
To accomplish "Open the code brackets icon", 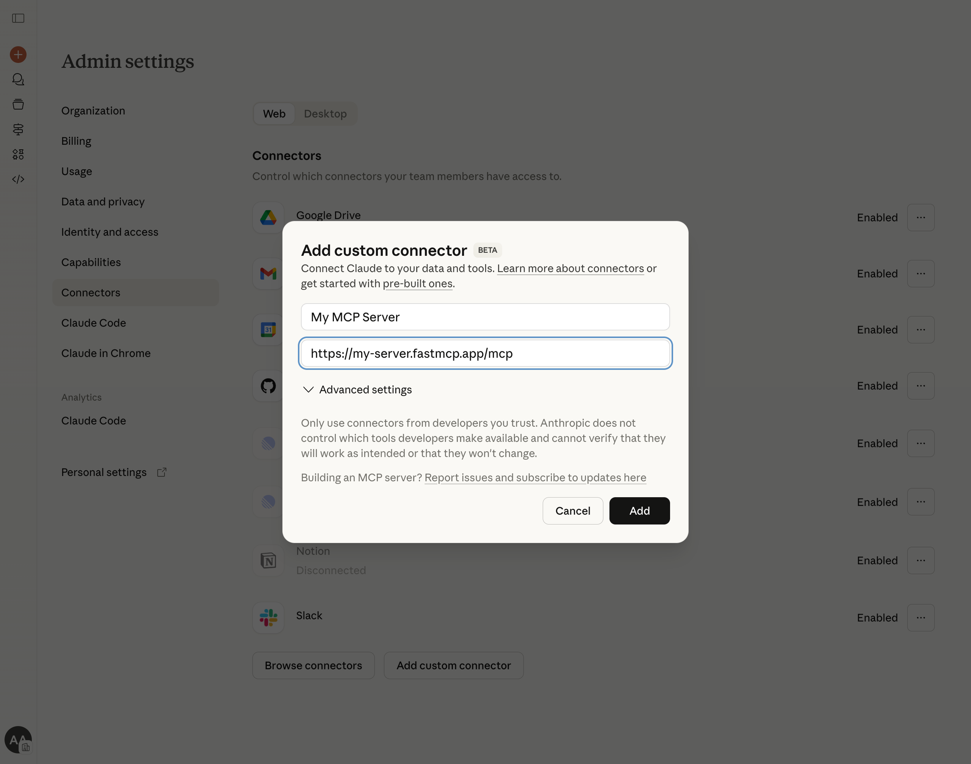I will pyautogui.click(x=18, y=179).
